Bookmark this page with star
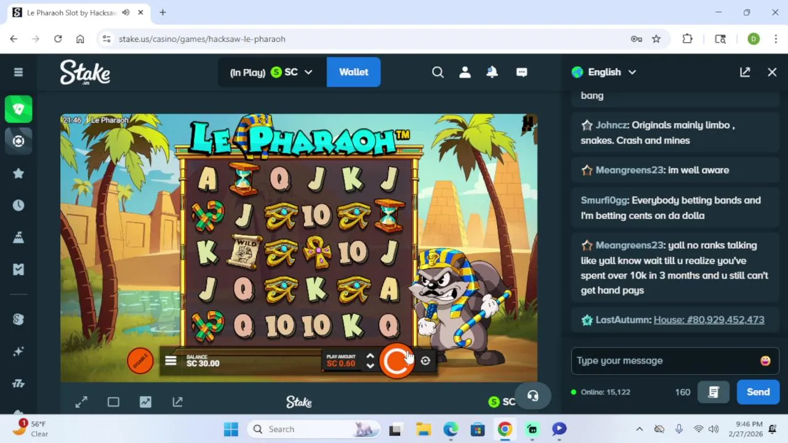788x443 pixels. 656,39
